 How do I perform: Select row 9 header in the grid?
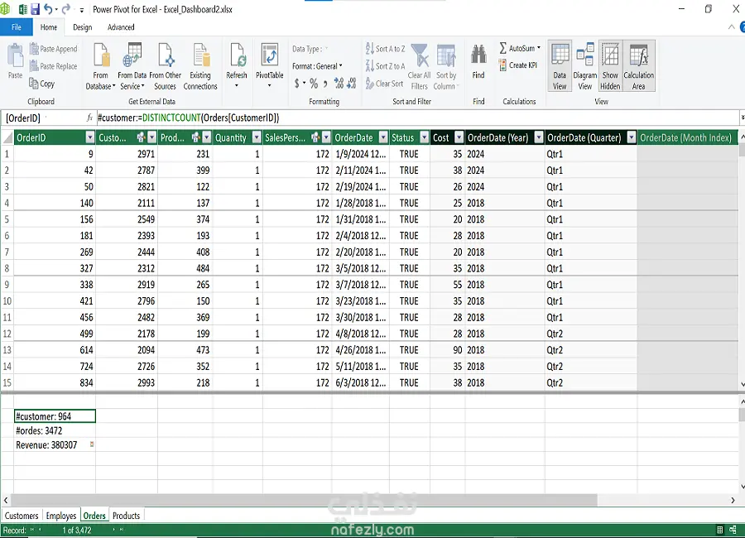click(x=7, y=285)
